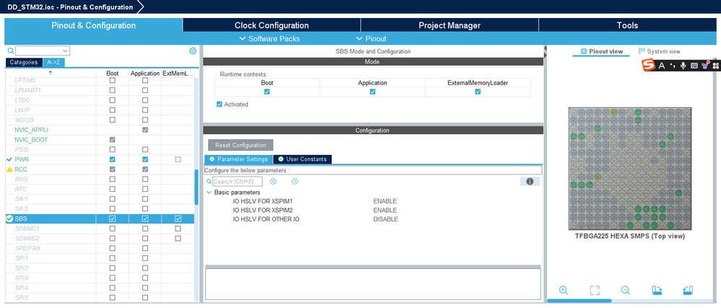Click the right-panel collapse arrows
Viewport: 721px width, 308px height.
point(545,51)
